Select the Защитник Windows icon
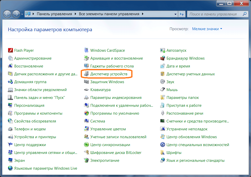Screen dimensions: 251x177 pos(87,82)
